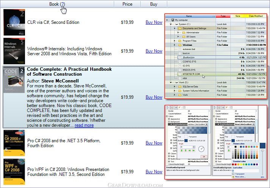Click the Administrator folder icon
The image size is (270, 188).
184,33
